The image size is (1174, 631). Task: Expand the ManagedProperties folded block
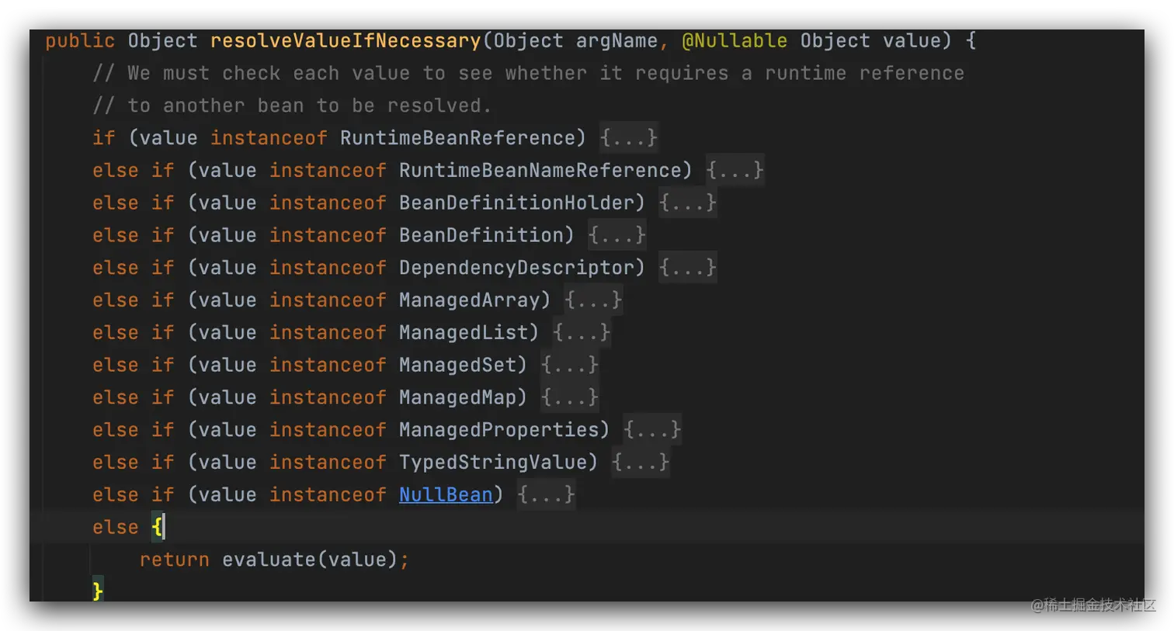(652, 431)
